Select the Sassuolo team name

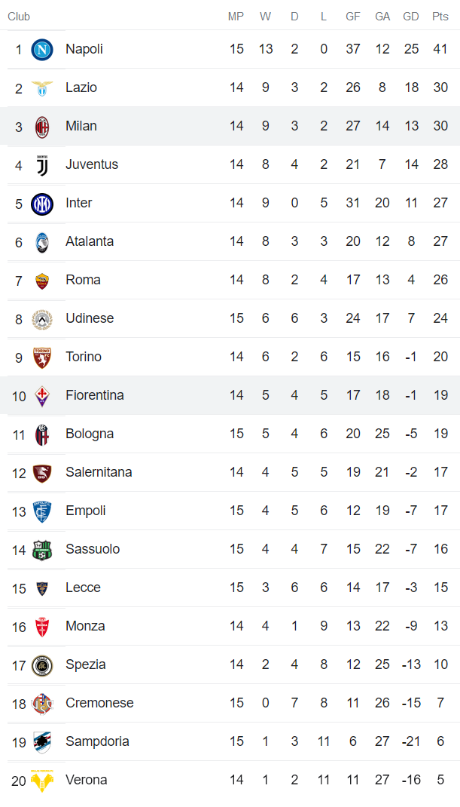(93, 549)
